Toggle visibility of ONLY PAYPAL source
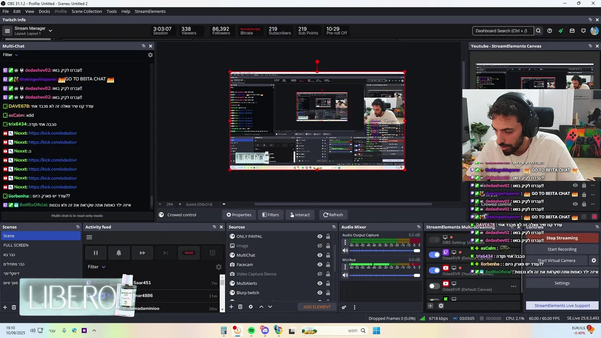The image size is (601, 338). [320, 237]
